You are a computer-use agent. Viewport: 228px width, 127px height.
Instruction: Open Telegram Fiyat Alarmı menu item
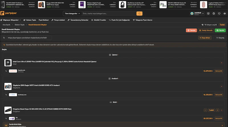coord(142,20)
